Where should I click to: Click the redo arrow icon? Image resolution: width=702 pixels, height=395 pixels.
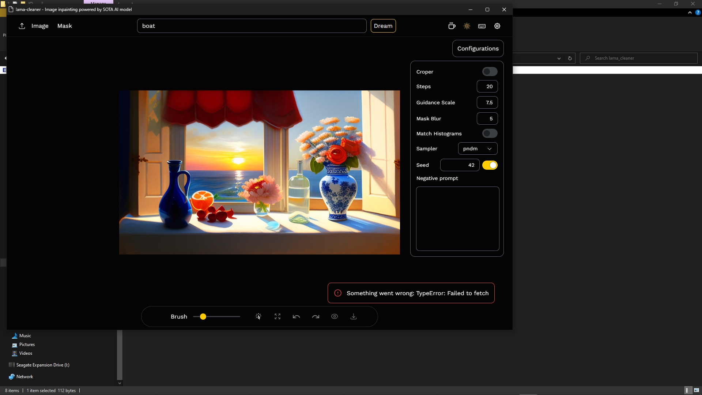tap(316, 316)
